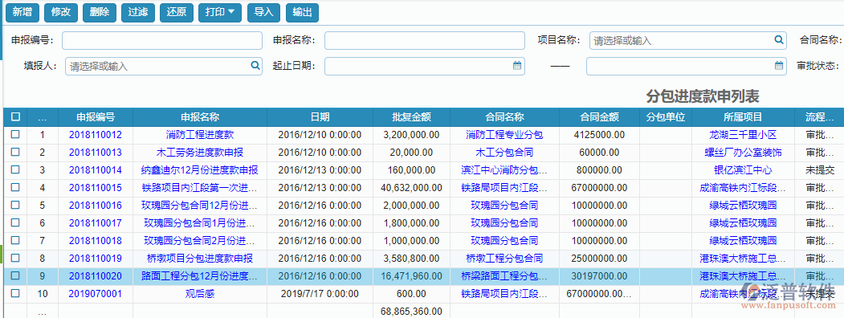Open record link 2018110015
This screenshot has width=844, height=318.
click(x=96, y=188)
